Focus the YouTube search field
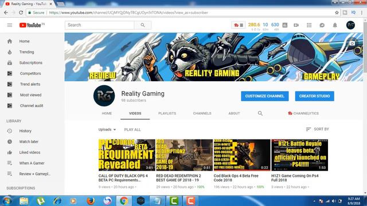Image resolution: width=367 pixels, height=206 pixels. pos(99,25)
